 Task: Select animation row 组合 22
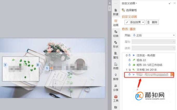[149, 60]
